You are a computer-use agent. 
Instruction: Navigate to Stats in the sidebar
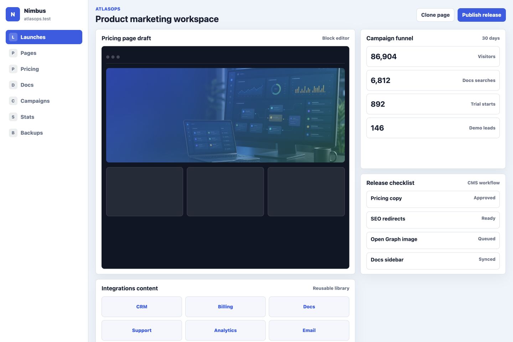(x=44, y=117)
